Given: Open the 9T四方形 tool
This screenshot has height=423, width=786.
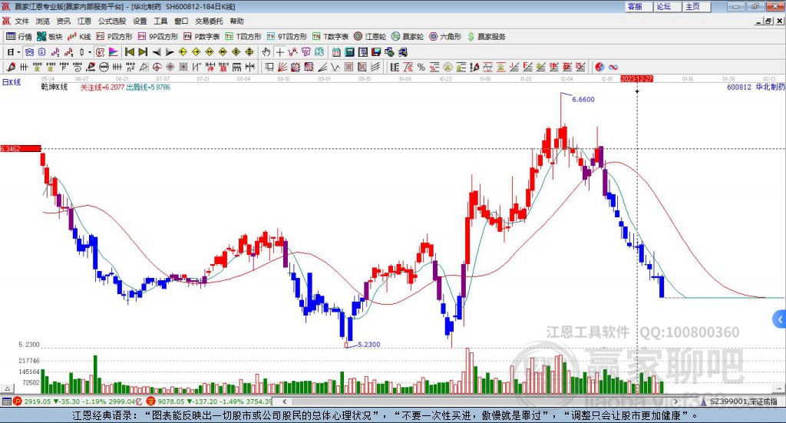Looking at the screenshot, I should click(x=287, y=37).
